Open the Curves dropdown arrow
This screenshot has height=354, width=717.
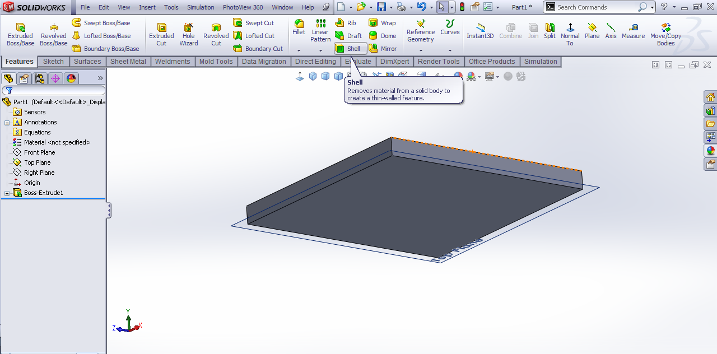(450, 50)
